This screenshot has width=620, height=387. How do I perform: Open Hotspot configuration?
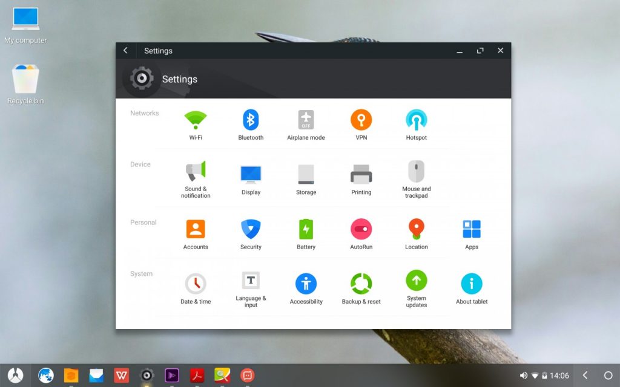pyautogui.click(x=416, y=121)
